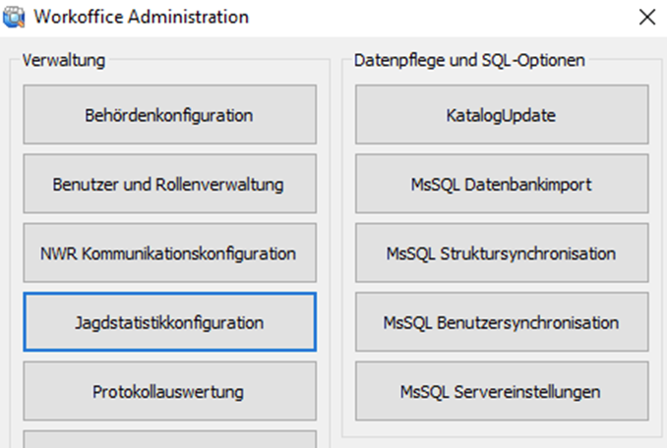Click blank gap between Protokollauswertung and MsSQL Servereinstellungen
The image size is (667, 448).
[x=335, y=391]
